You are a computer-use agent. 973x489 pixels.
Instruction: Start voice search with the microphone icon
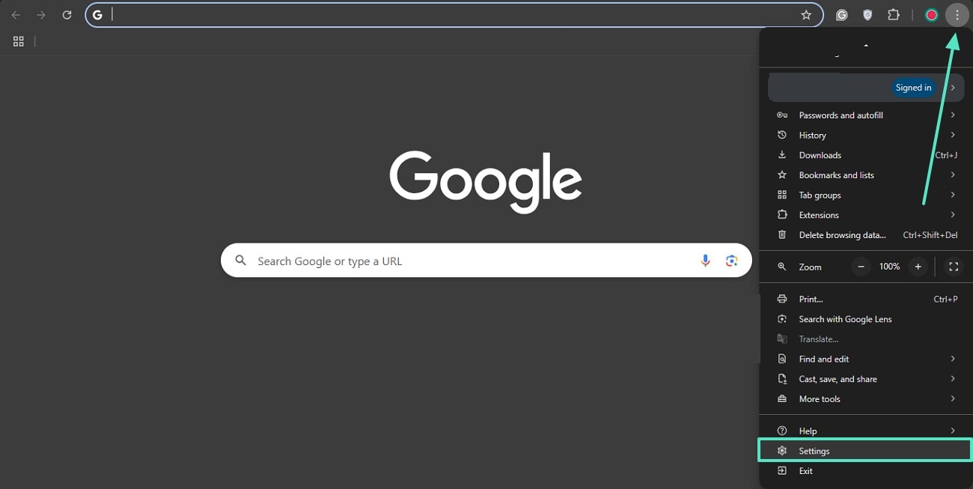click(x=705, y=261)
